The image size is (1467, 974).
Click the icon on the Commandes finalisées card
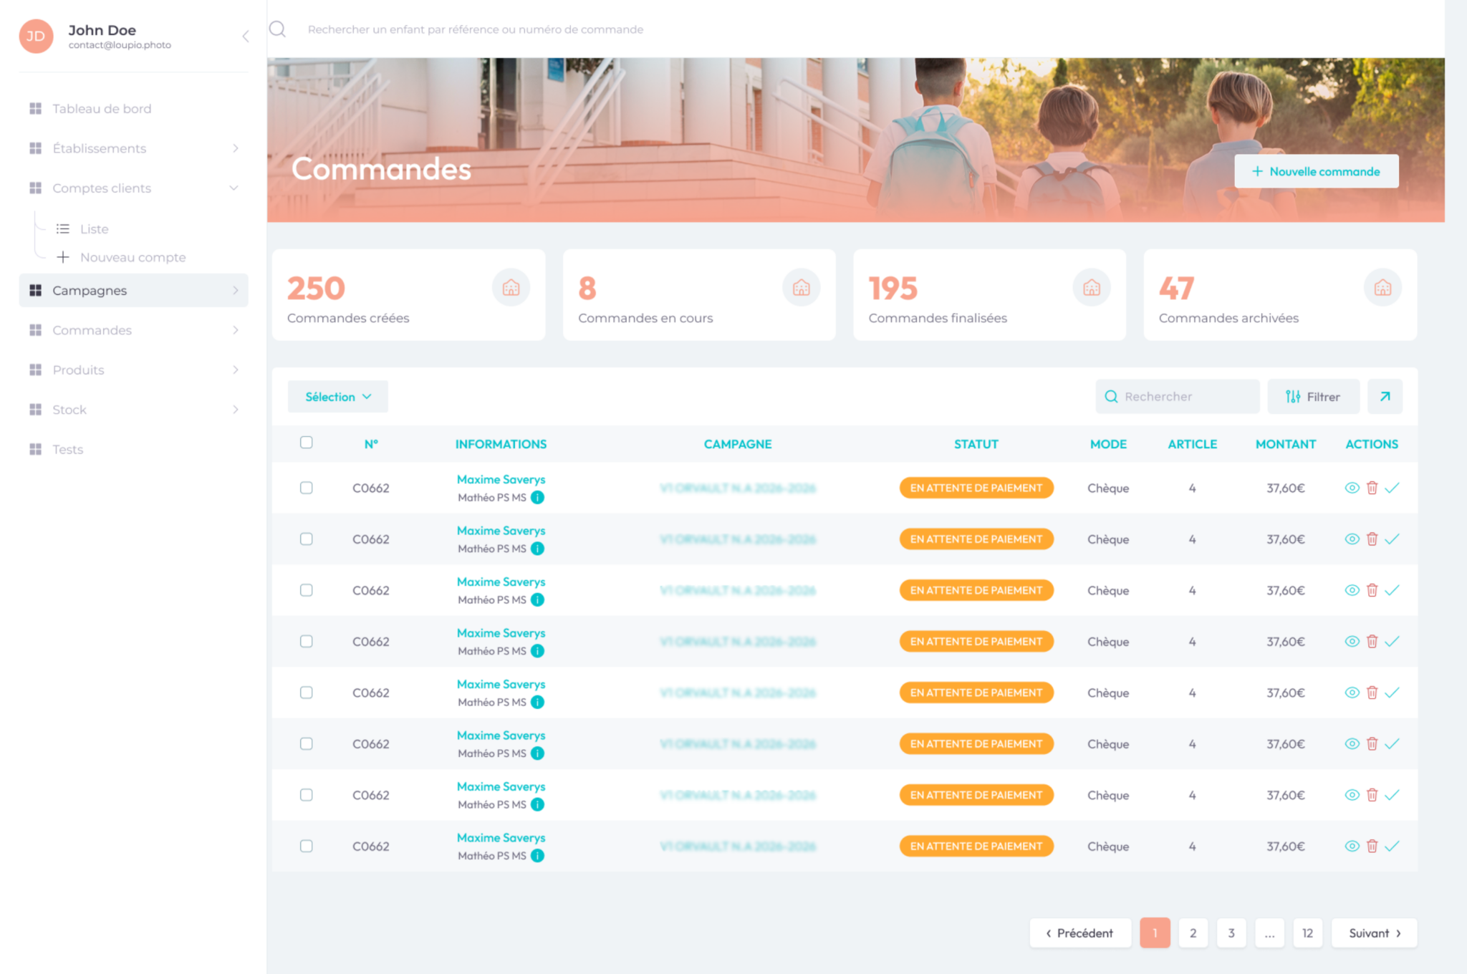pos(1092,288)
